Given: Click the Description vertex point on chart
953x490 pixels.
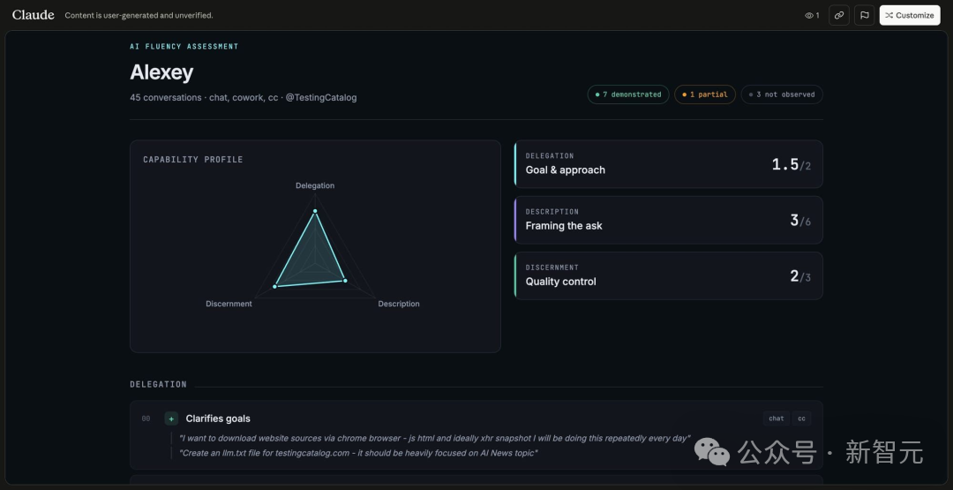Looking at the screenshot, I should (345, 280).
